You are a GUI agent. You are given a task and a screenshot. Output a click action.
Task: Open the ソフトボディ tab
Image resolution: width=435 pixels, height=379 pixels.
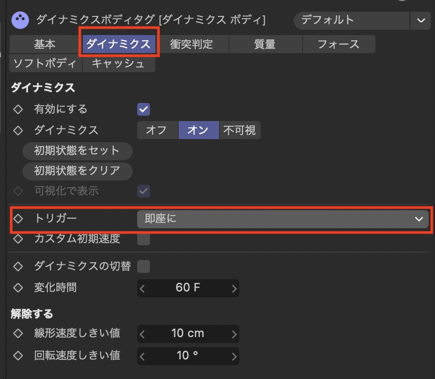45,64
